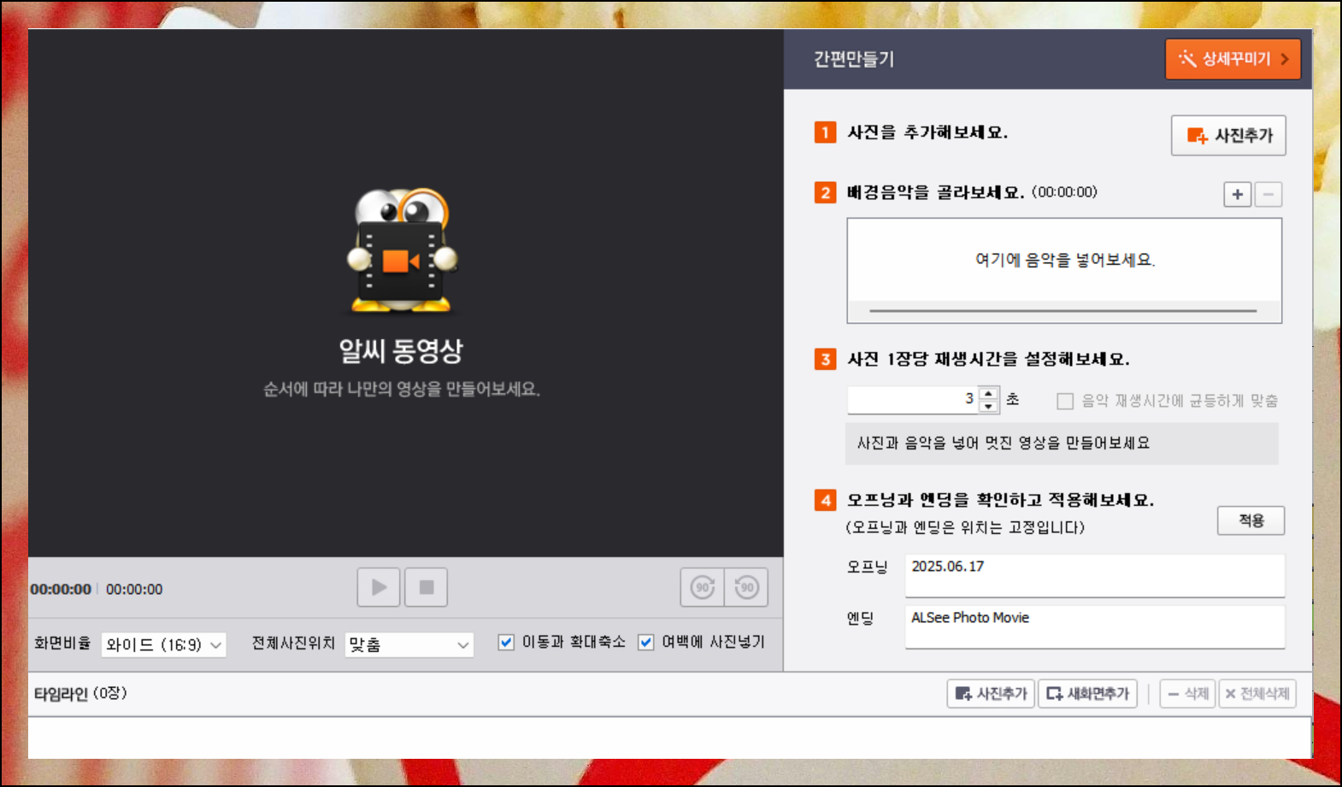Click the 삭제 button in the timeline toolbar
This screenshot has height=787, width=1342.
1187,693
